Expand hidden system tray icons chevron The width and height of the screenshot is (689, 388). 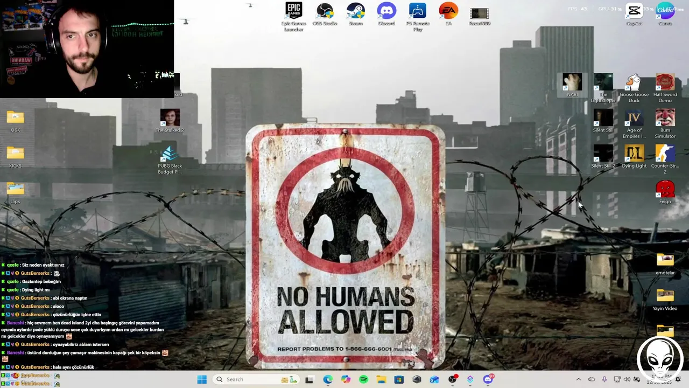click(x=579, y=379)
